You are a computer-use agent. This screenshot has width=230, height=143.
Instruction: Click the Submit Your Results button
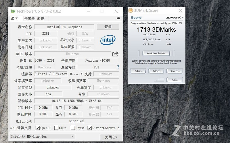coord(156,54)
